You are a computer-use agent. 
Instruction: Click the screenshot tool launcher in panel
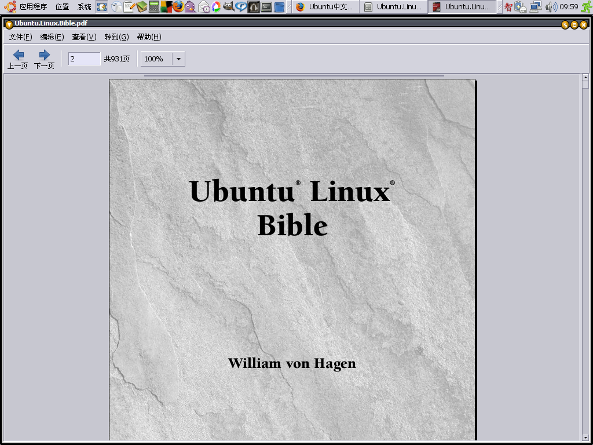click(102, 6)
